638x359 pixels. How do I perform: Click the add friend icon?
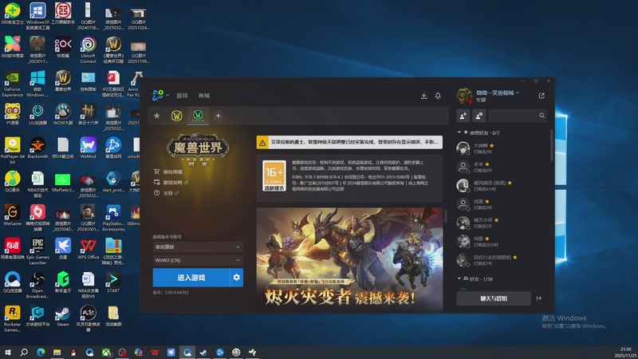click(x=463, y=116)
